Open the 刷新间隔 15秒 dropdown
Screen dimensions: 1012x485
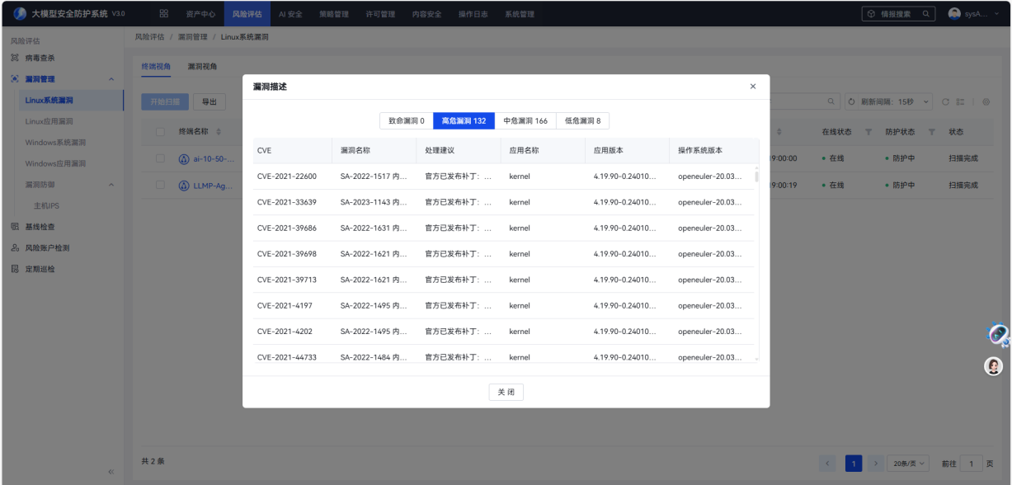tap(889, 101)
